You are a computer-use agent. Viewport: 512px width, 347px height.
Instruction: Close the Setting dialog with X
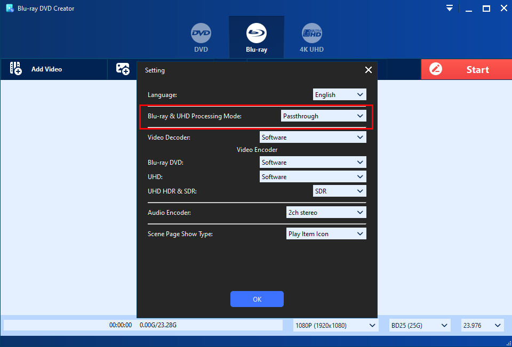tap(368, 70)
